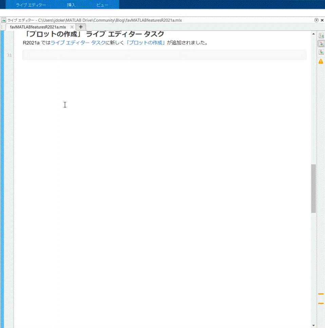Screen dimensions: 325x328
Task: Select the favMATLABfeaturesR2021a.mlx file tab
Action: (38, 27)
